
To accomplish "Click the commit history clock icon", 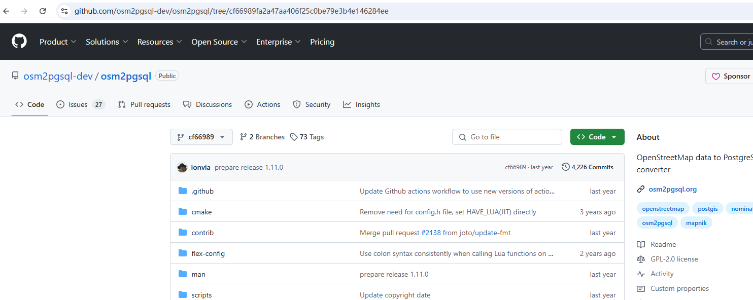I will (x=565, y=167).
